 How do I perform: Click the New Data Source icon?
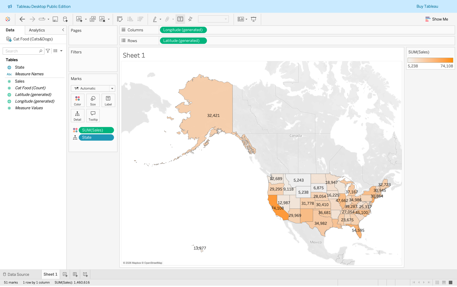point(65,19)
